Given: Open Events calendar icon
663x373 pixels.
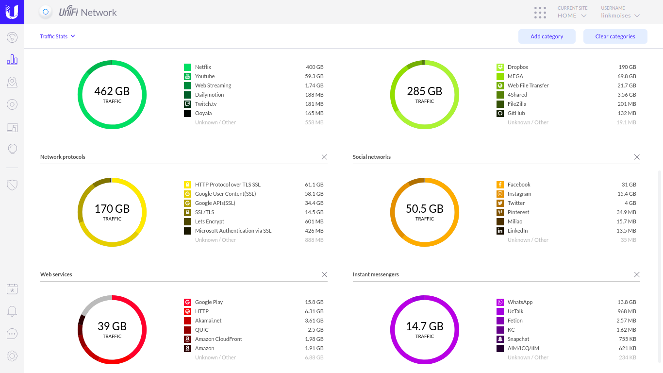Looking at the screenshot, I should click(x=12, y=289).
